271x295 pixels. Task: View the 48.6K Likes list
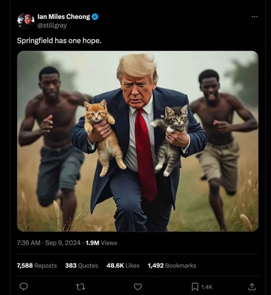click(123, 265)
